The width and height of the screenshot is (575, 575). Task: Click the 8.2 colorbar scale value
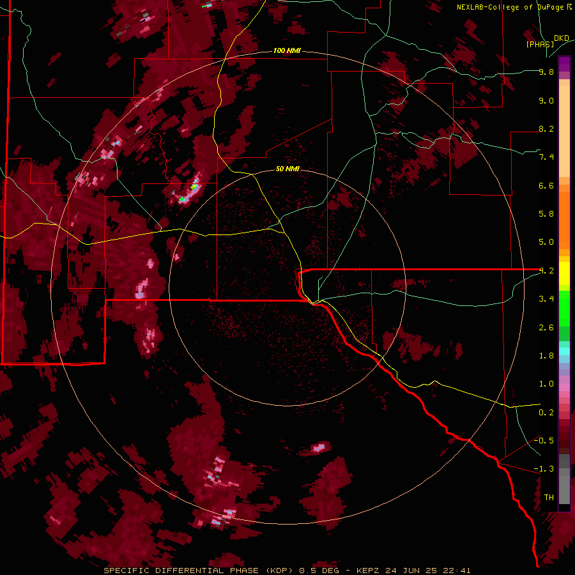546,128
